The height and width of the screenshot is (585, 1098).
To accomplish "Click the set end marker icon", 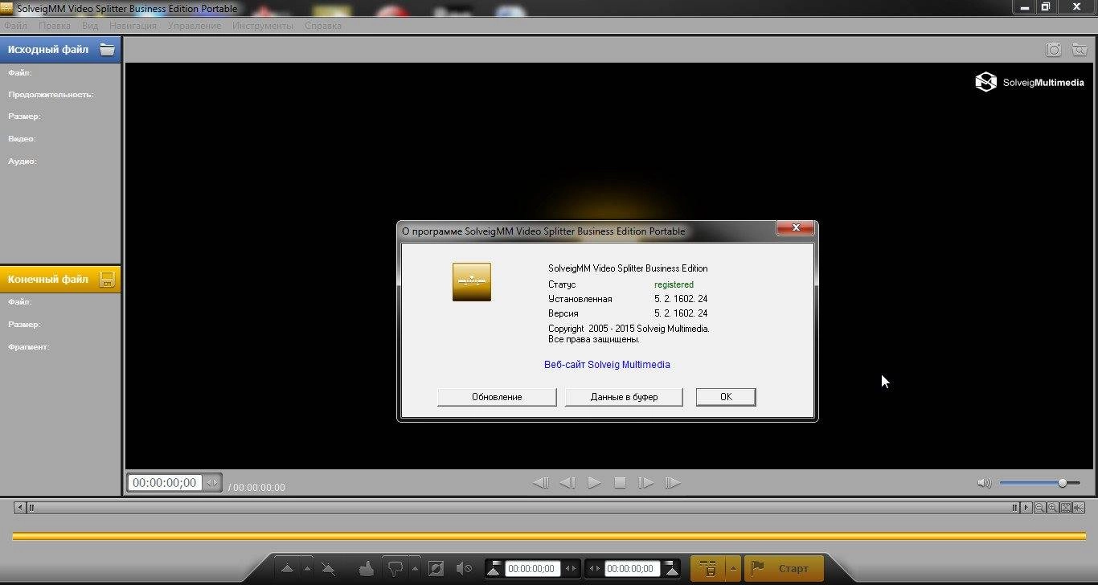I will 672,569.
